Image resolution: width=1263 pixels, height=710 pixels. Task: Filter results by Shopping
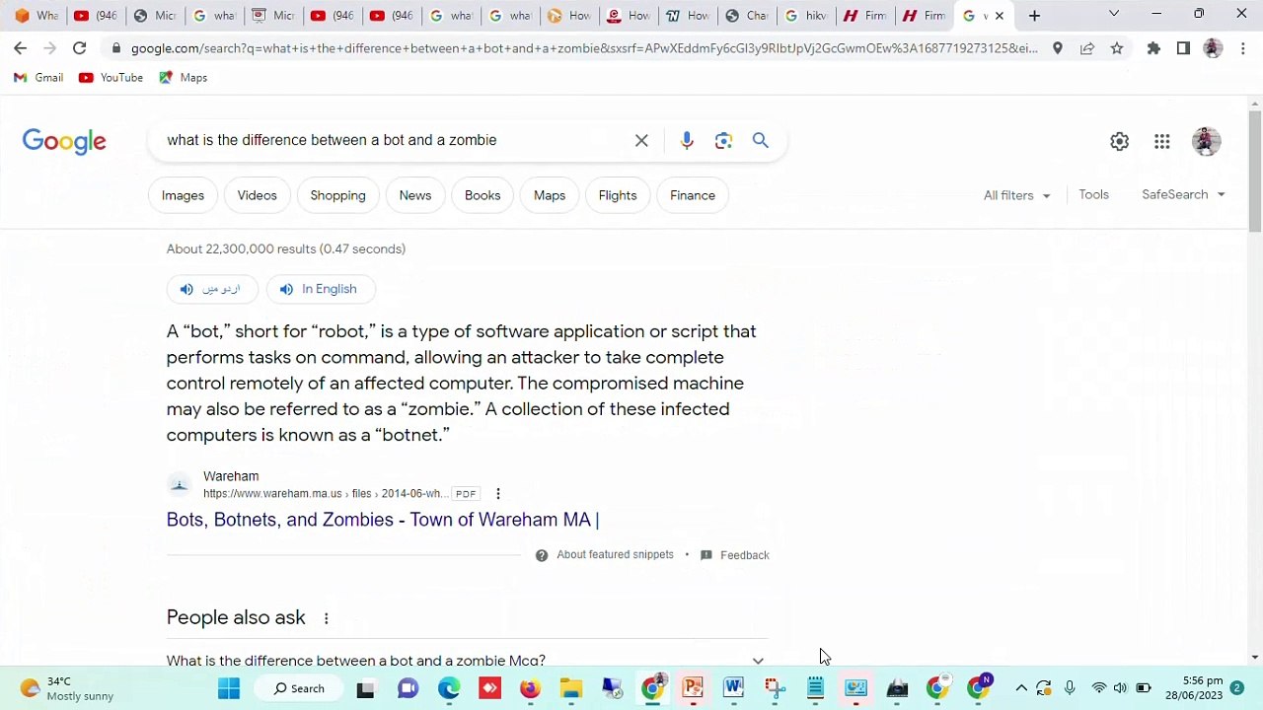(337, 195)
